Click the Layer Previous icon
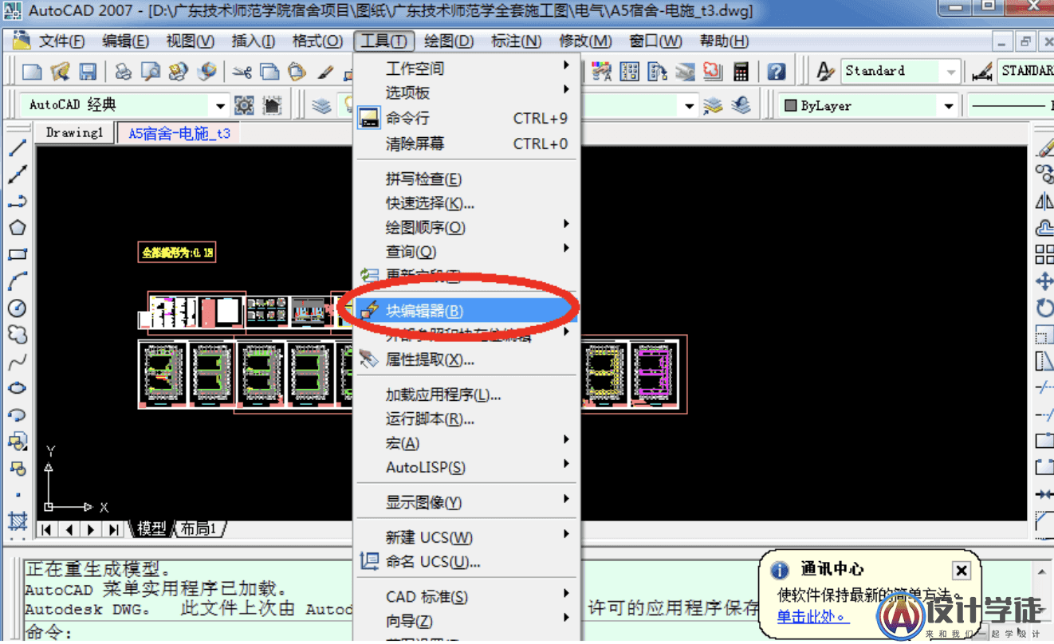The width and height of the screenshot is (1054, 644). (741, 105)
